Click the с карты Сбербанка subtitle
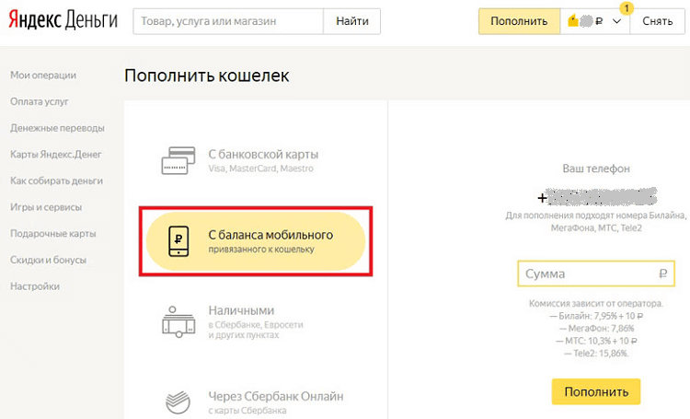This screenshot has width=690, height=419. pyautogui.click(x=247, y=410)
